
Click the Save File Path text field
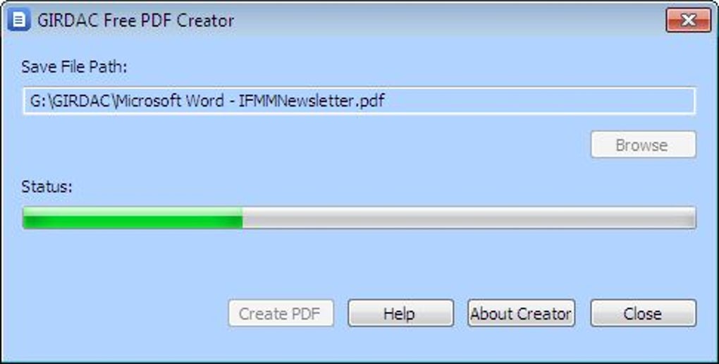point(359,101)
